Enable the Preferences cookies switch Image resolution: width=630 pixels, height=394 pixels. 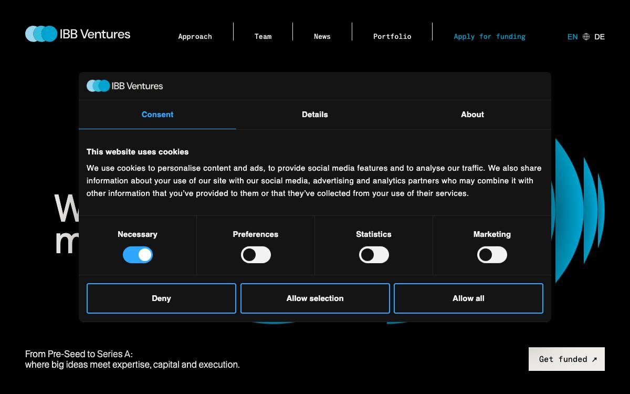pos(256,255)
